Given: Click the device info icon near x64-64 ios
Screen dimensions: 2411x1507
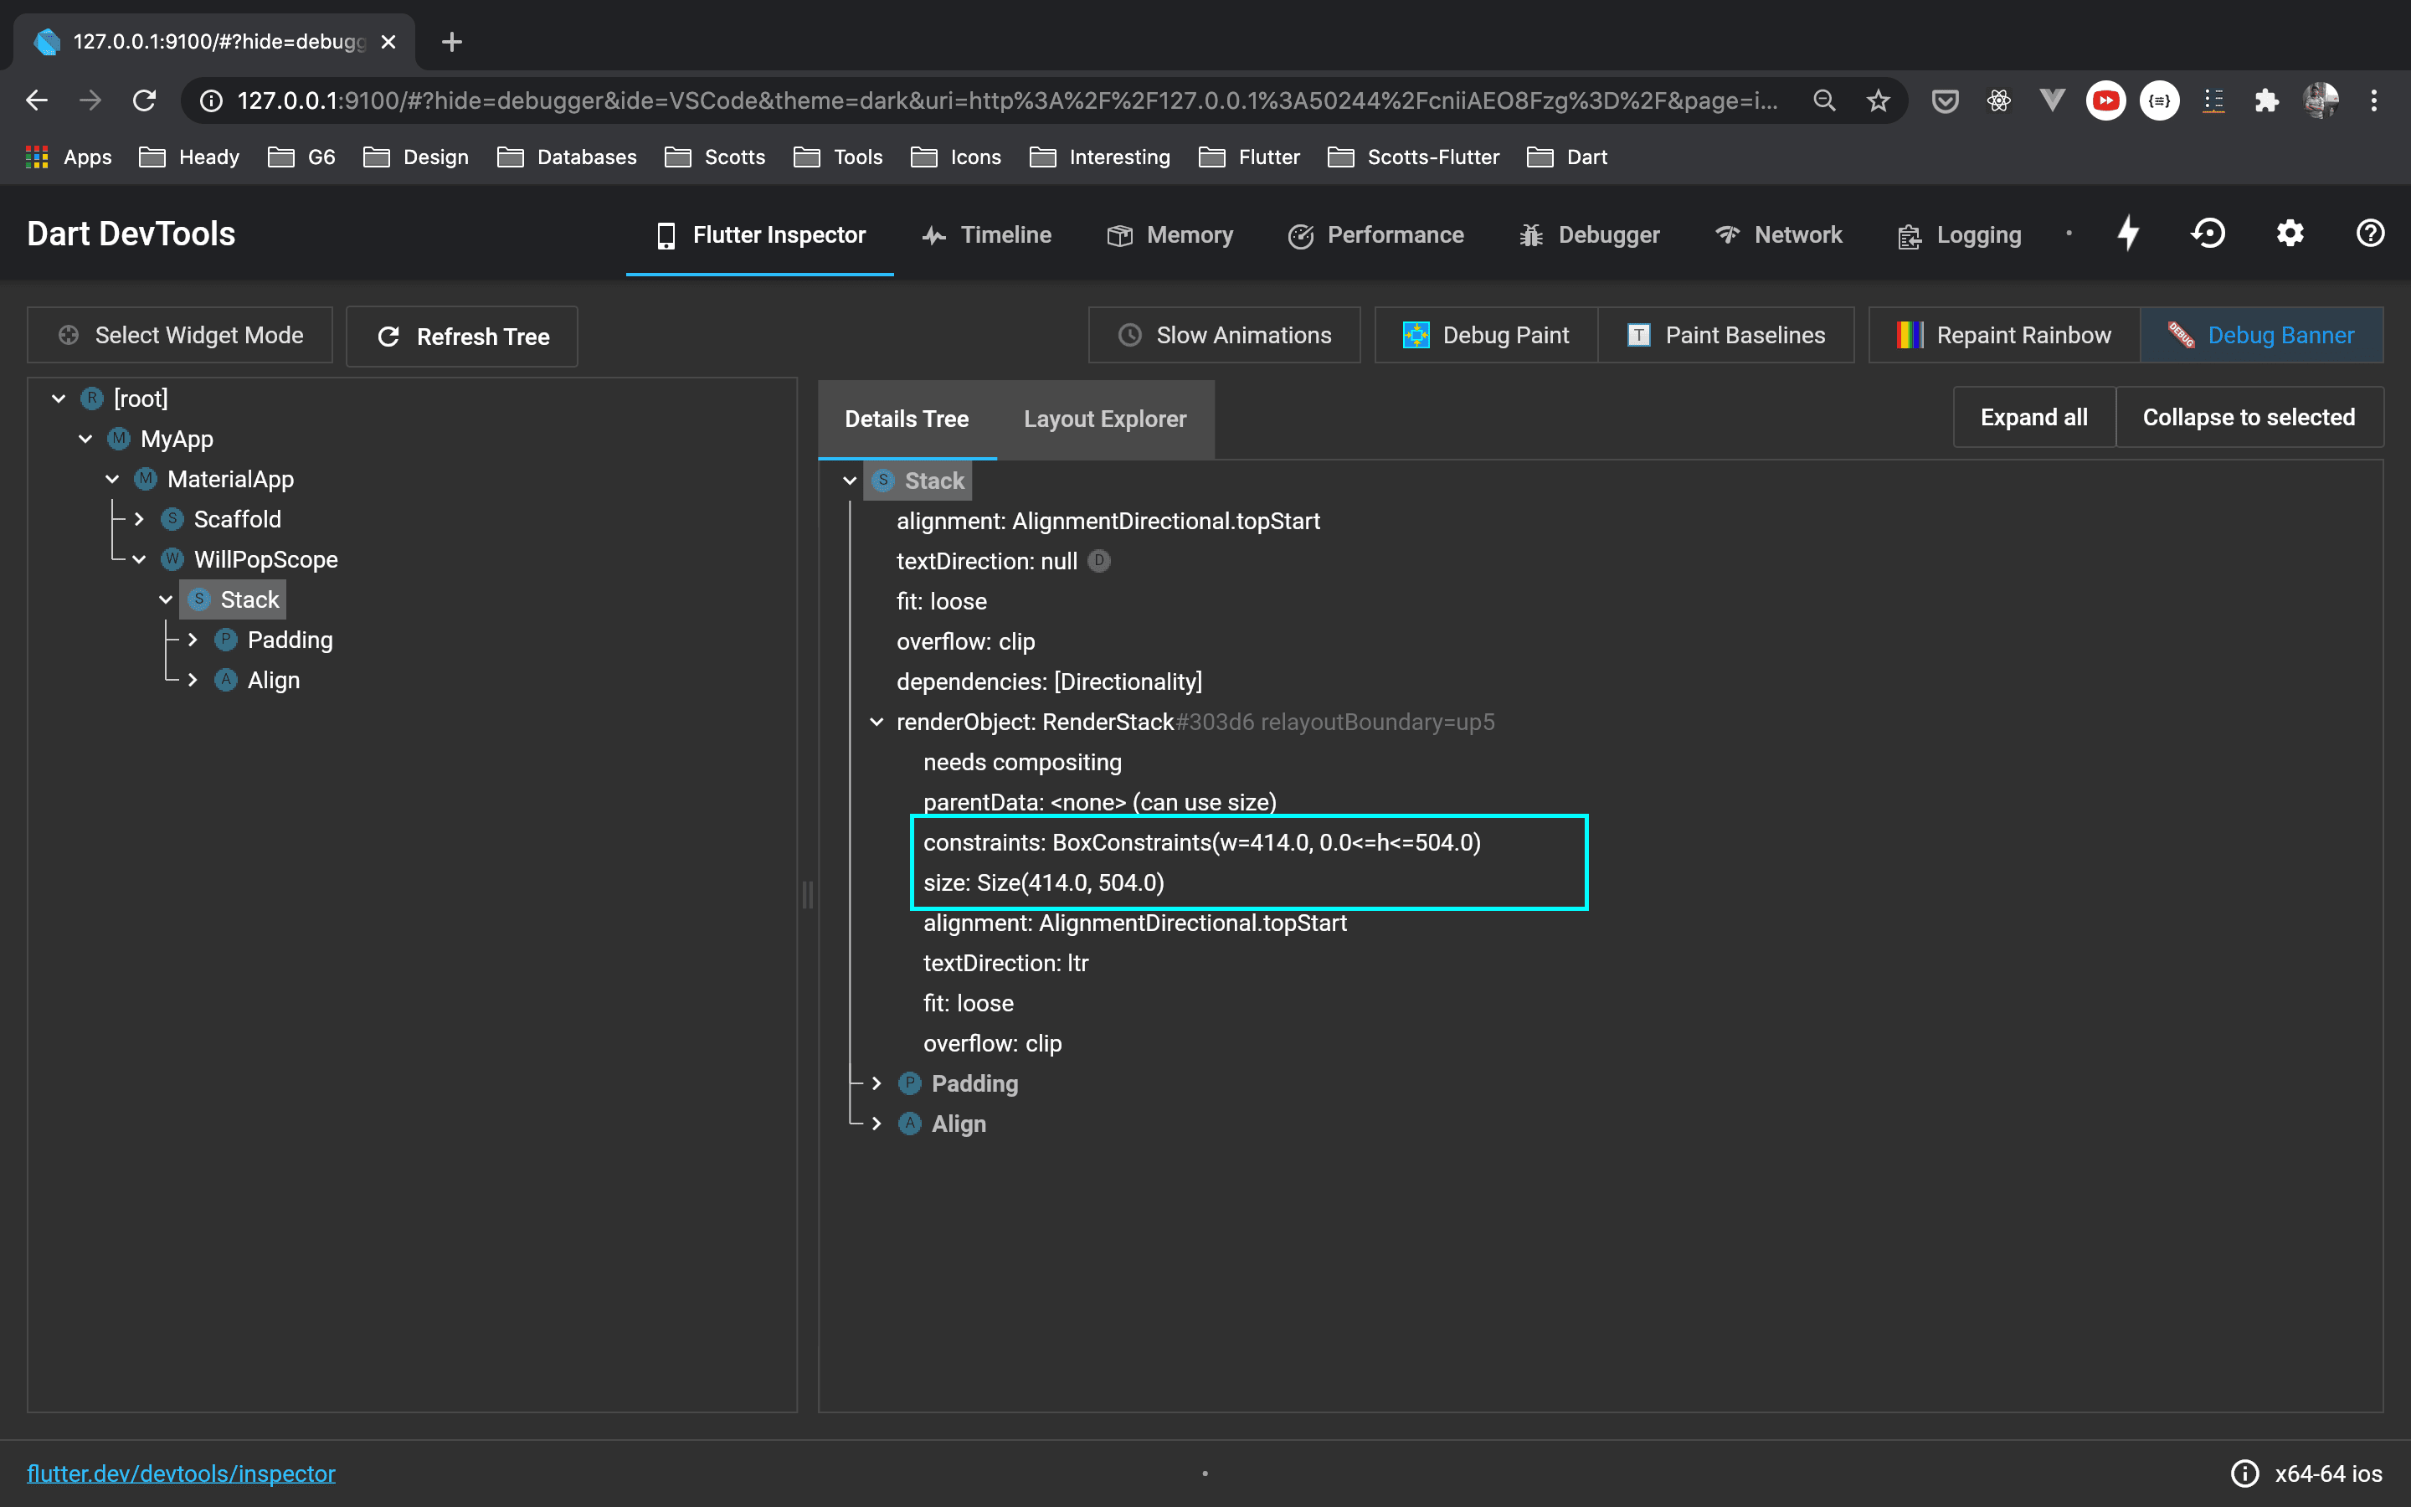Looking at the screenshot, I should [x=2244, y=1474].
